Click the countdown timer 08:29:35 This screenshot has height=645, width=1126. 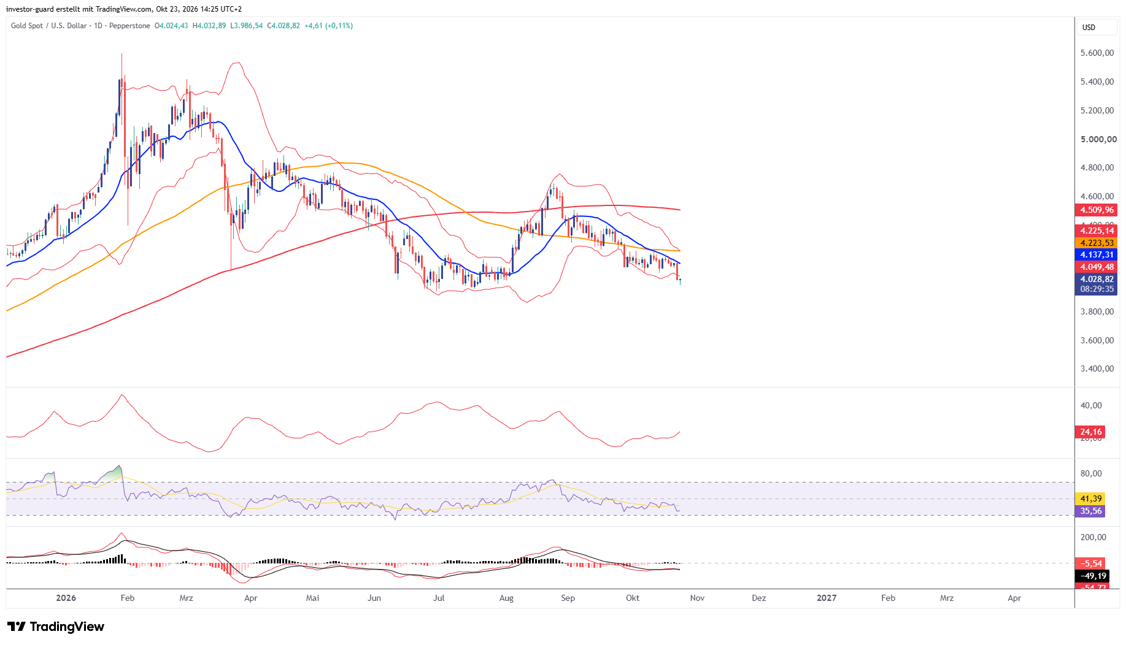pyautogui.click(x=1097, y=289)
